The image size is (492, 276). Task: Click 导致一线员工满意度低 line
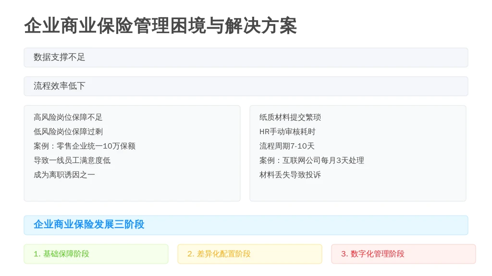pos(72,161)
